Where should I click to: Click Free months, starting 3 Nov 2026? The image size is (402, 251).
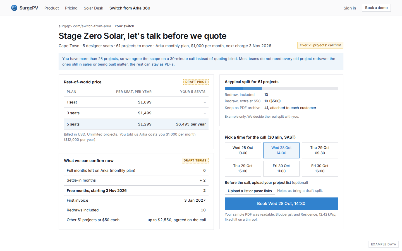[x=97, y=190]
